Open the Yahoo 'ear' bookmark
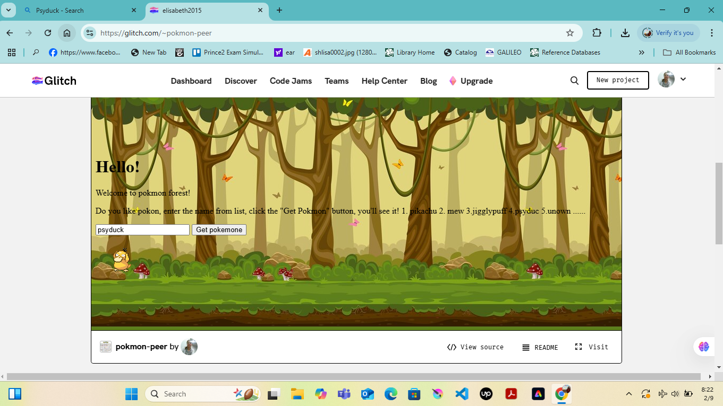 285,52
